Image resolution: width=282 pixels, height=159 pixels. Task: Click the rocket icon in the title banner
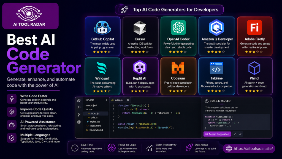[x=124, y=10]
